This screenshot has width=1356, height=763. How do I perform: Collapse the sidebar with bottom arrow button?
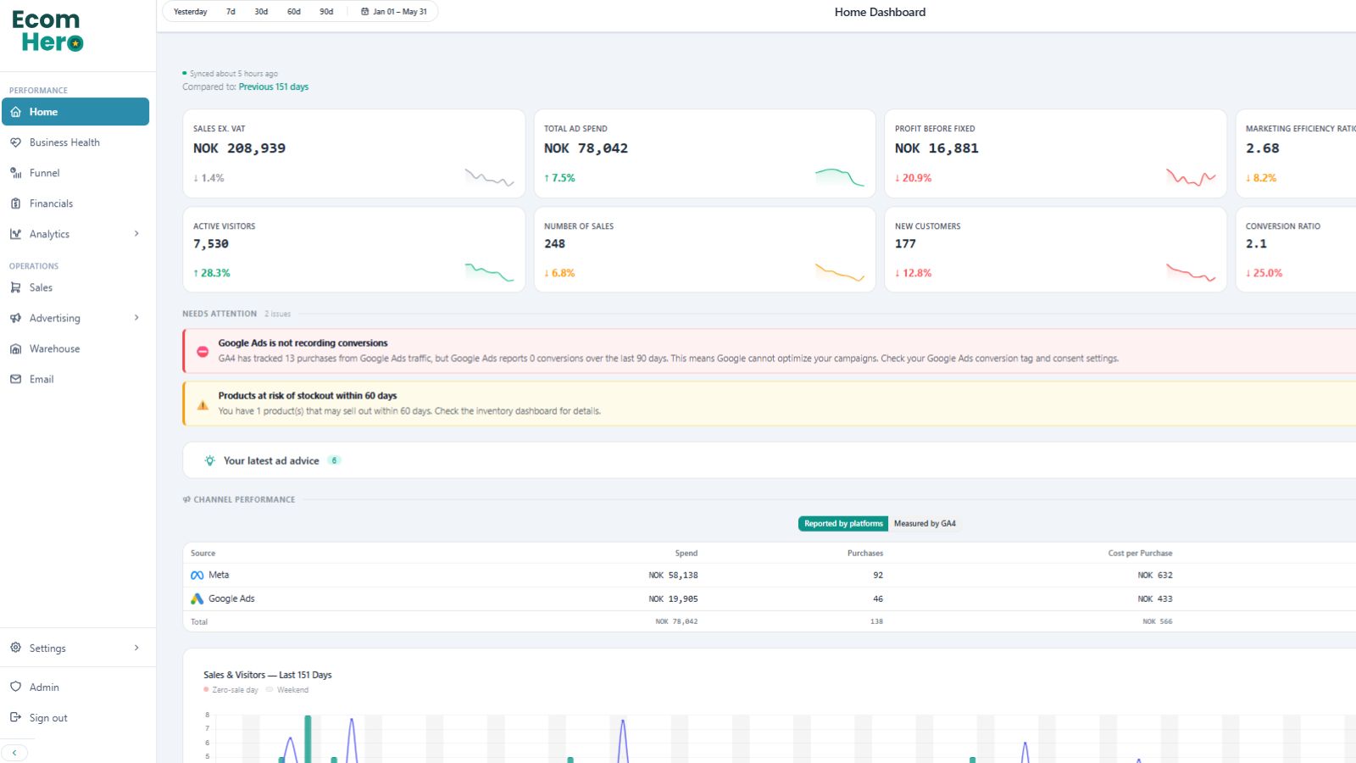coord(14,753)
